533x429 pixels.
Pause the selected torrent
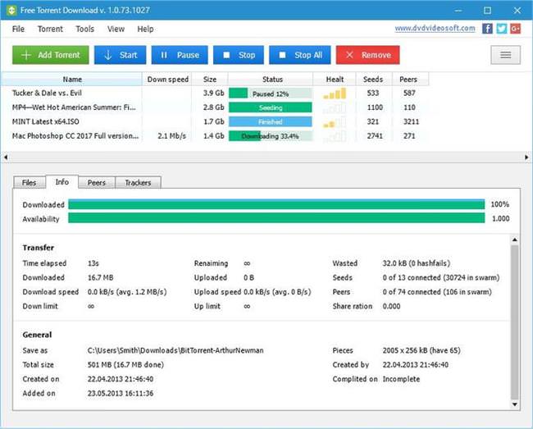180,55
